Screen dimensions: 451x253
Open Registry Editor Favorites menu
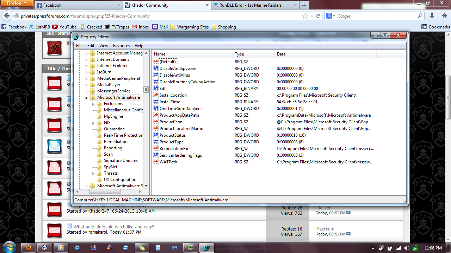(x=121, y=46)
